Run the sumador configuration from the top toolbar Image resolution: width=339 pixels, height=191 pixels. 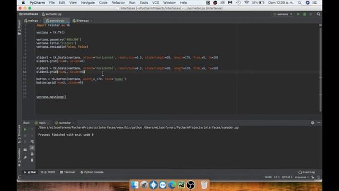pyautogui.click(x=298, y=14)
